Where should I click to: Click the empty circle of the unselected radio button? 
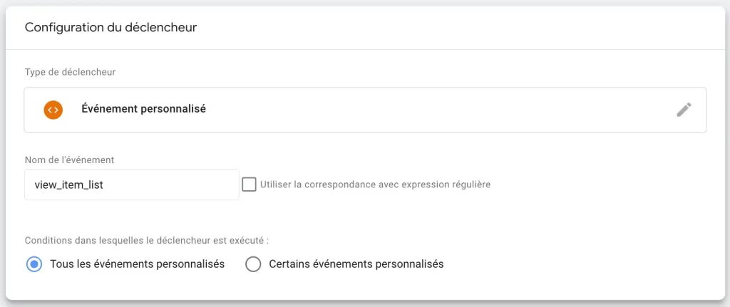[x=253, y=264]
